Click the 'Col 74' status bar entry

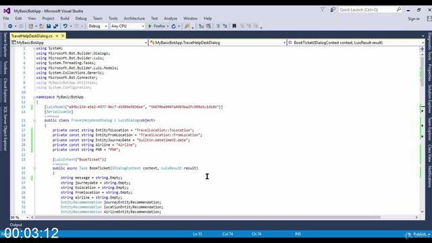[227, 234]
